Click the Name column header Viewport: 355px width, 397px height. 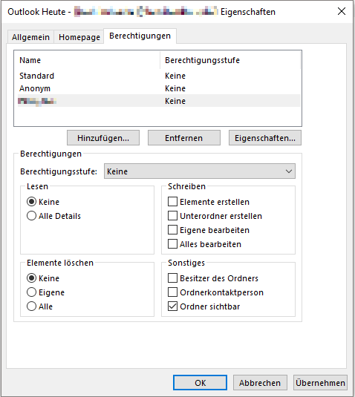87,60
